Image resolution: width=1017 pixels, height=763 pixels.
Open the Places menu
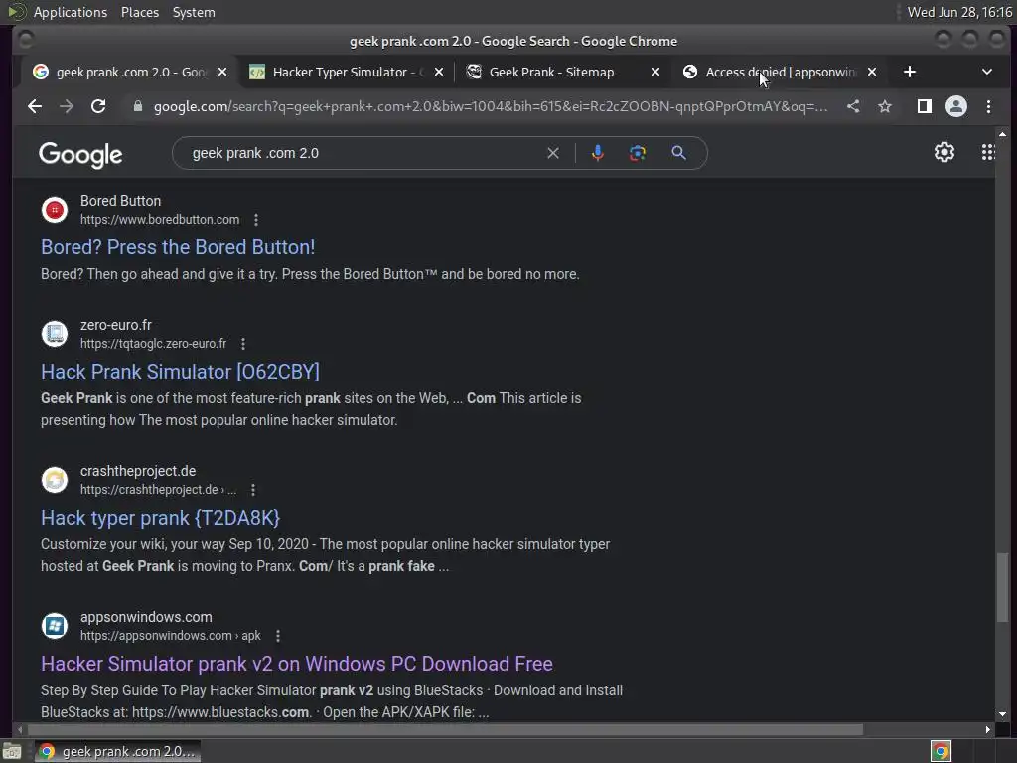coord(139,12)
